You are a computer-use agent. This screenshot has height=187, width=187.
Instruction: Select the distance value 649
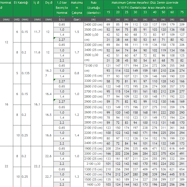[x=182, y=148]
